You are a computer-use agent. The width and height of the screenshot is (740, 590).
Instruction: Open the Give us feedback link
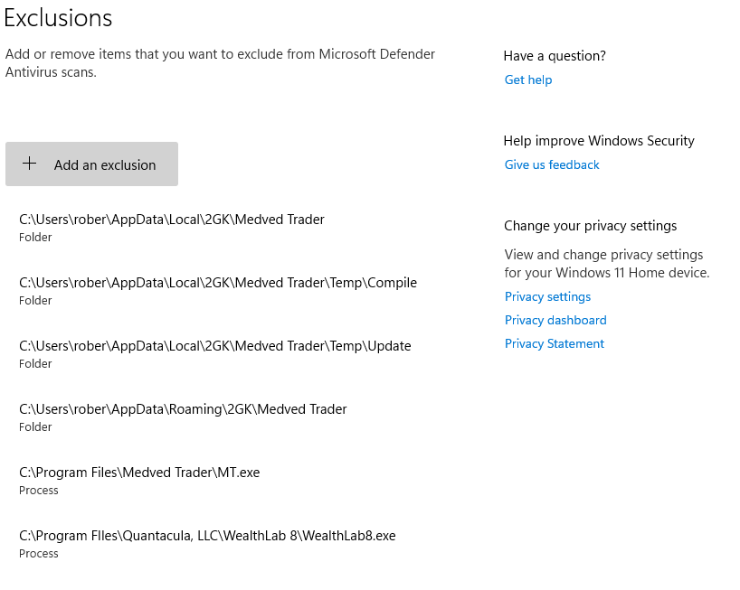click(552, 165)
